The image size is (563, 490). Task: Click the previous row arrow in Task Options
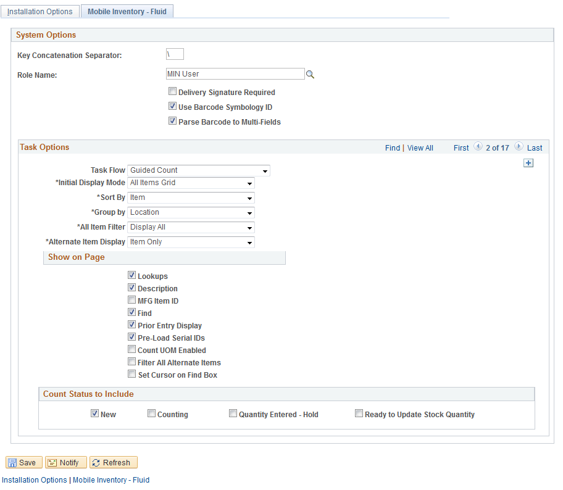(x=478, y=147)
